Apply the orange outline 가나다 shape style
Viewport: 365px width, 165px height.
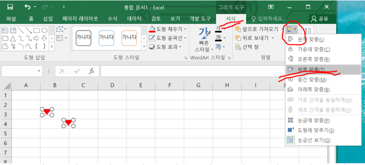(129, 38)
